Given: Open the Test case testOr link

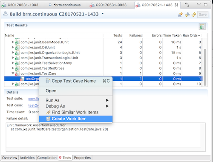Looking at the screenshot, I should pyautogui.click(x=34, y=105).
